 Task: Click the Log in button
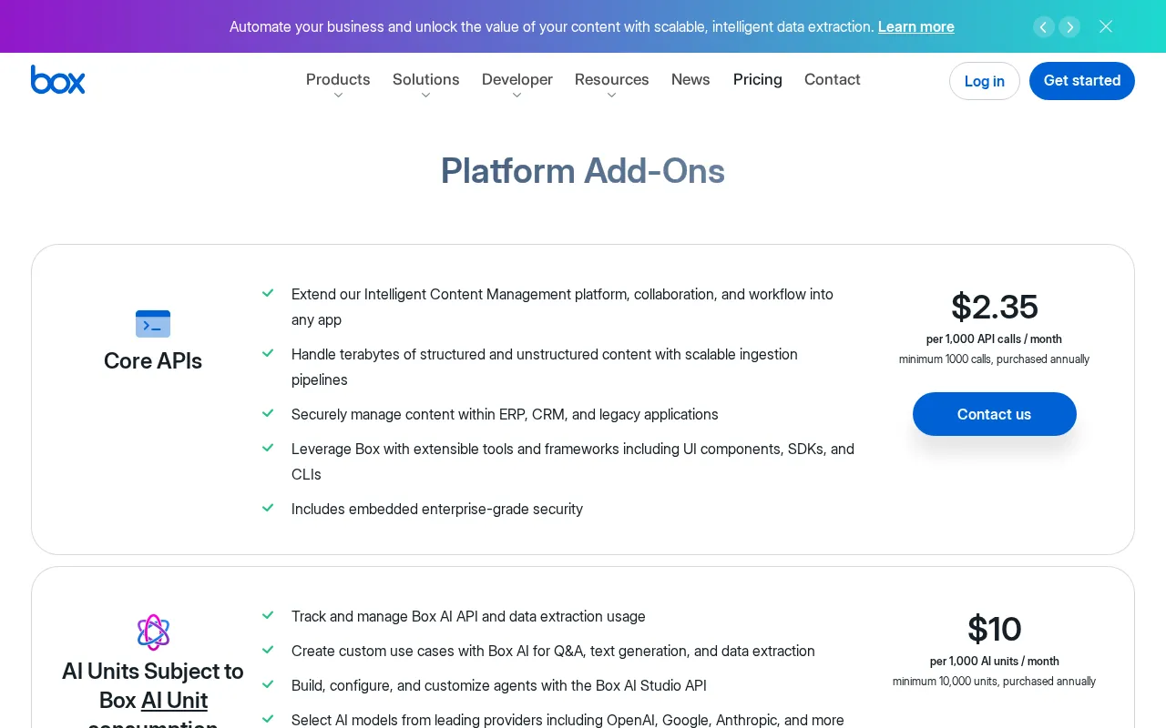click(985, 81)
